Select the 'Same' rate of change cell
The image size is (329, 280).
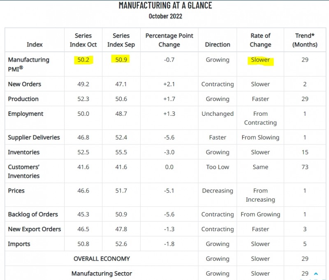click(260, 167)
